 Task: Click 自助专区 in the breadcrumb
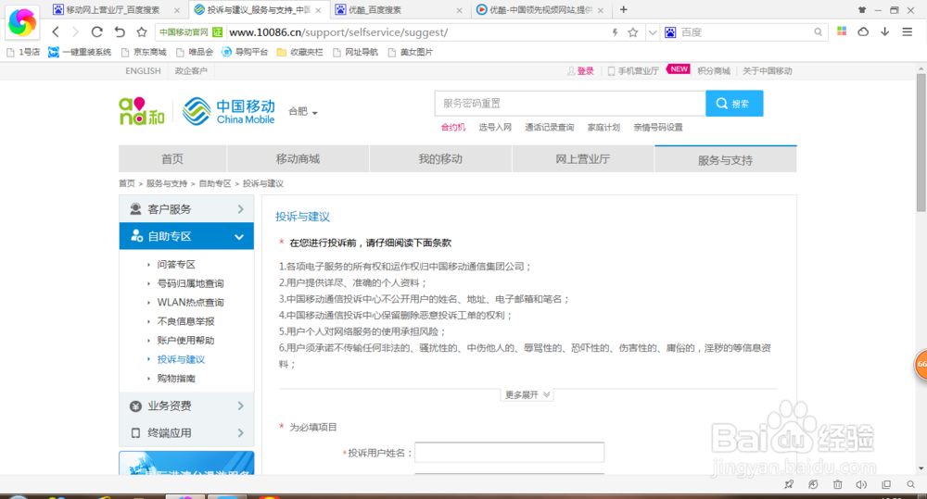[x=215, y=183]
